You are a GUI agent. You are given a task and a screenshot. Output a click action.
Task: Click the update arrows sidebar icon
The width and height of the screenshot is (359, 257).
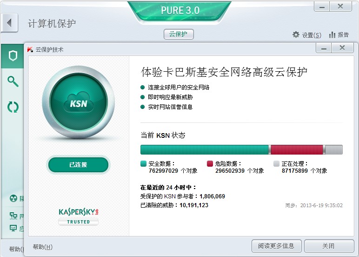[x=13, y=107]
